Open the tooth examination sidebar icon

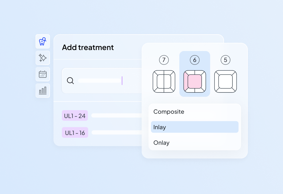click(x=43, y=41)
